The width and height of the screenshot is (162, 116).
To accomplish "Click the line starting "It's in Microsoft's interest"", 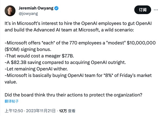I will click(78, 23).
